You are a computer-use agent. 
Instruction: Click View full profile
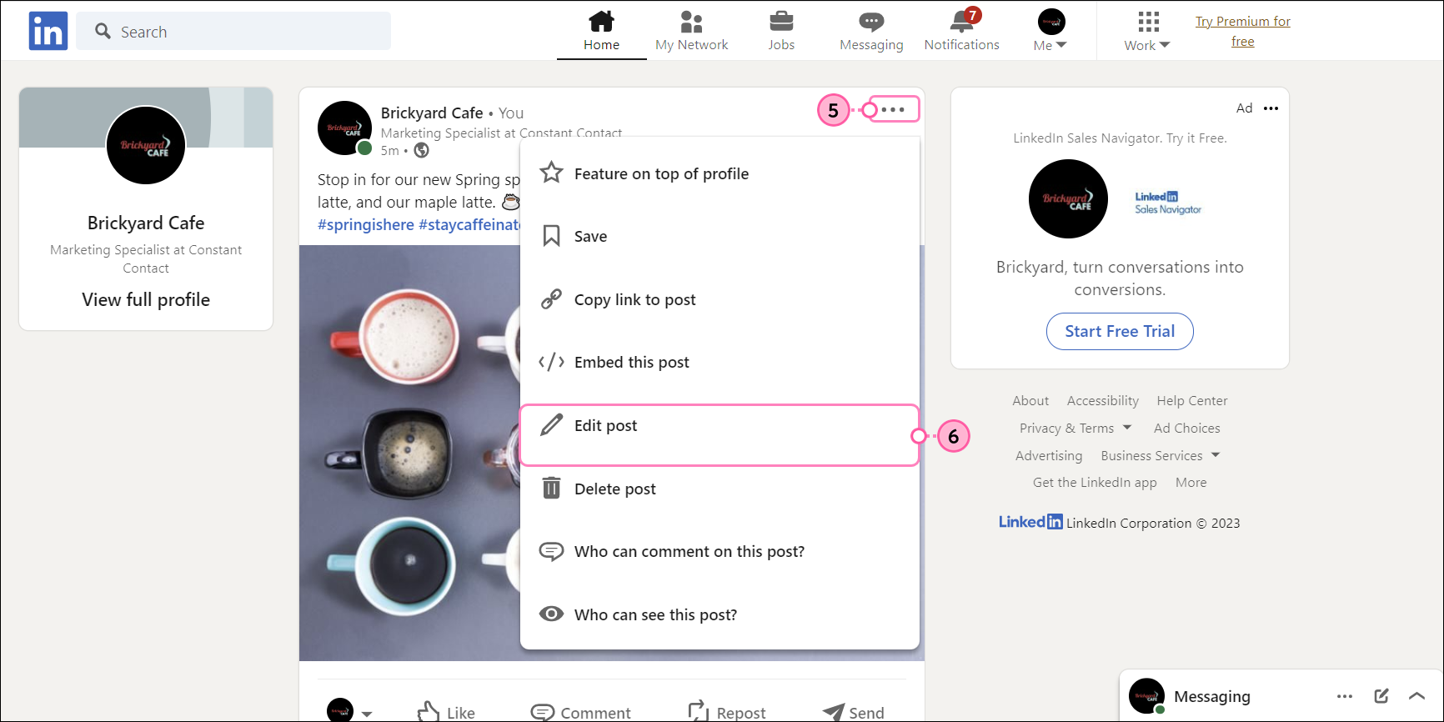pos(146,299)
